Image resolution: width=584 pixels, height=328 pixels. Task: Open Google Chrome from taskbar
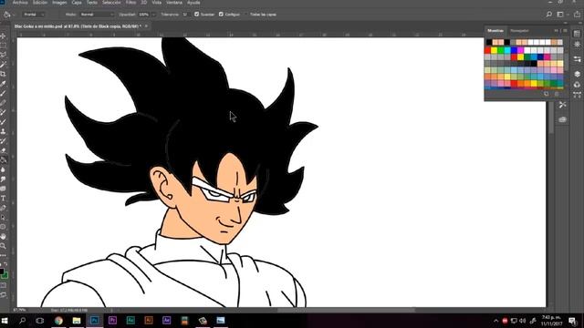(x=58, y=321)
